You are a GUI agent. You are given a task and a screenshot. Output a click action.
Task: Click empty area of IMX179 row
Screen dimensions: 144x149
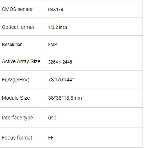(x=103, y=9)
